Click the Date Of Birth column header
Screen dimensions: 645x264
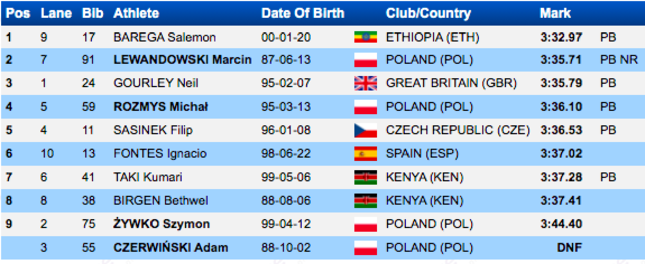coord(303,13)
